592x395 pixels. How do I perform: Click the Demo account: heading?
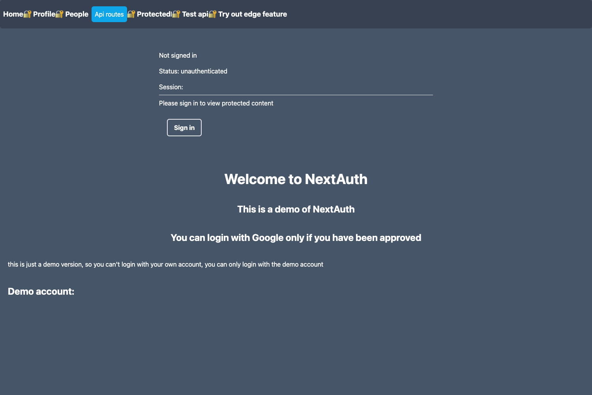pos(41,292)
